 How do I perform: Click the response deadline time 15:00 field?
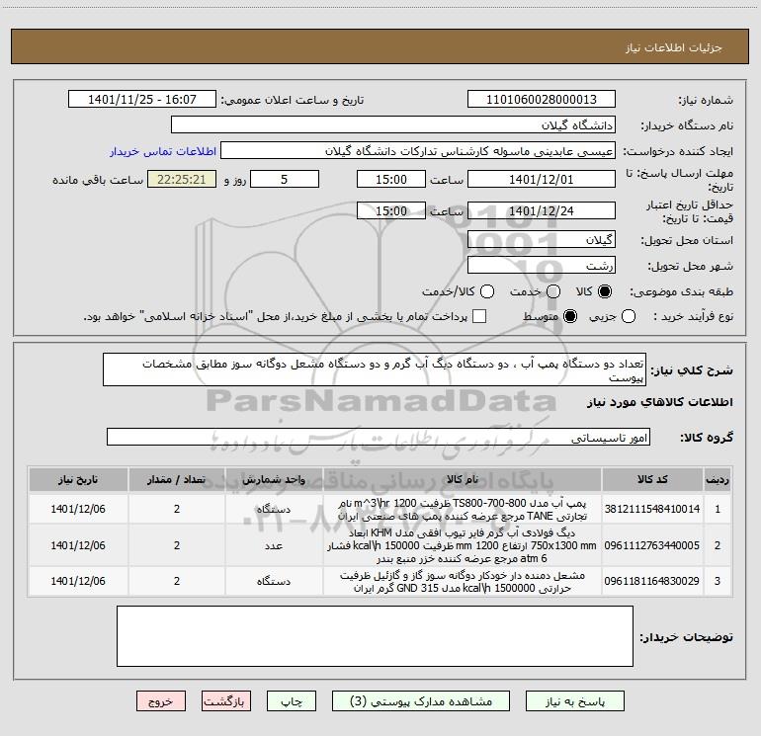pos(391,179)
